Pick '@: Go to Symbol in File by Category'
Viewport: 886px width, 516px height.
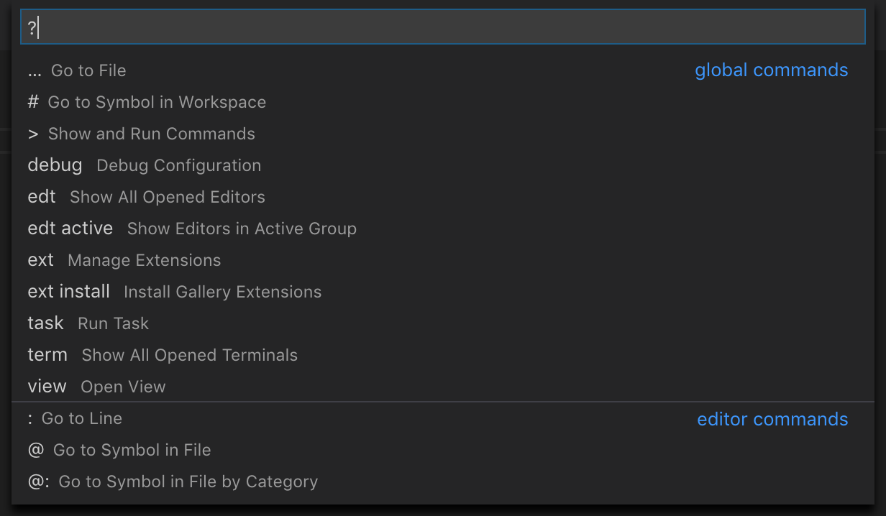[x=443, y=482]
